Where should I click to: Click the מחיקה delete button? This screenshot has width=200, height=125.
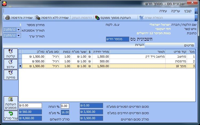click(11, 75)
